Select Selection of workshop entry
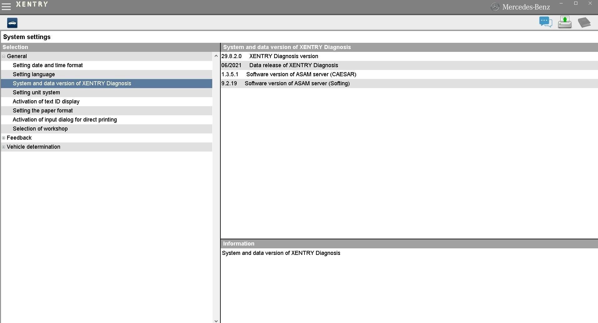Image resolution: width=598 pixels, height=323 pixels. click(106, 129)
